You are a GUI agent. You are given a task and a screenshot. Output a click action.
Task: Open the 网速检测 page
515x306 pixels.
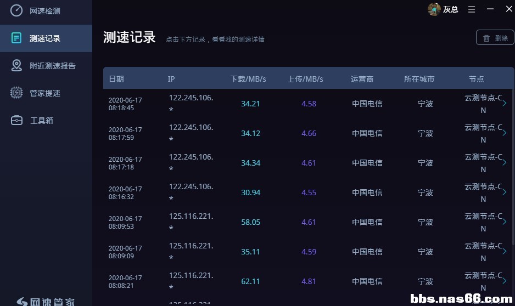(x=46, y=11)
